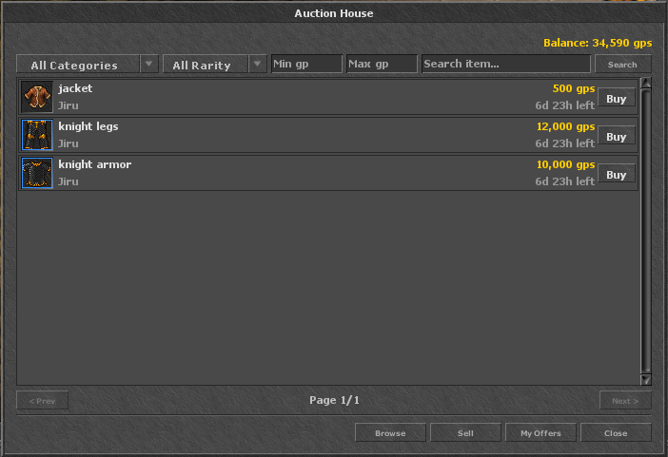This screenshot has width=668, height=457.
Task: Click time left on jacket listing
Action: (x=564, y=105)
